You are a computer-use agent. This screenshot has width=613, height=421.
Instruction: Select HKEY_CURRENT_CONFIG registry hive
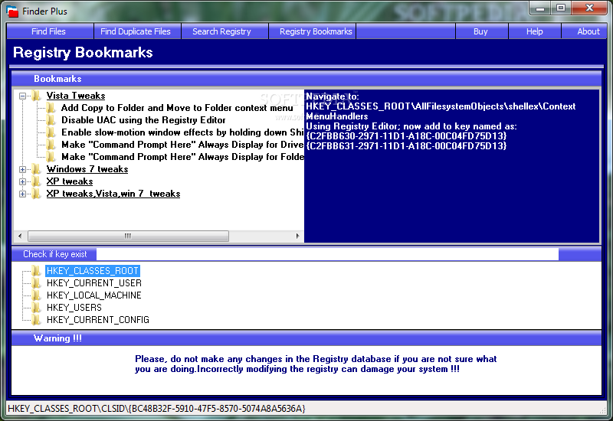click(x=98, y=320)
